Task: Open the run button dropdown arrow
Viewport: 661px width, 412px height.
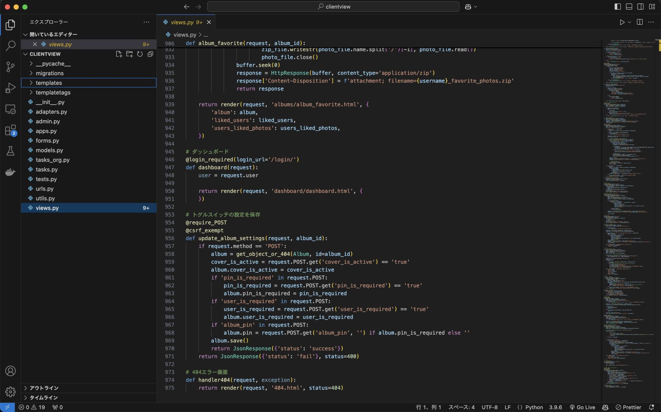Action: [x=630, y=22]
